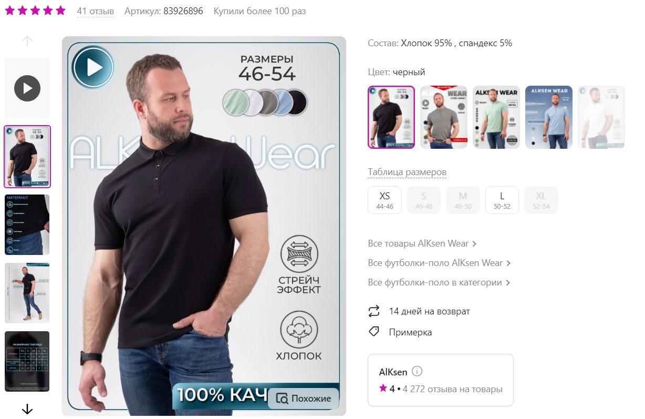645x419 pixels.
Task: Expand Все футболки-поло в категории chevron
Action: pyautogui.click(x=508, y=283)
